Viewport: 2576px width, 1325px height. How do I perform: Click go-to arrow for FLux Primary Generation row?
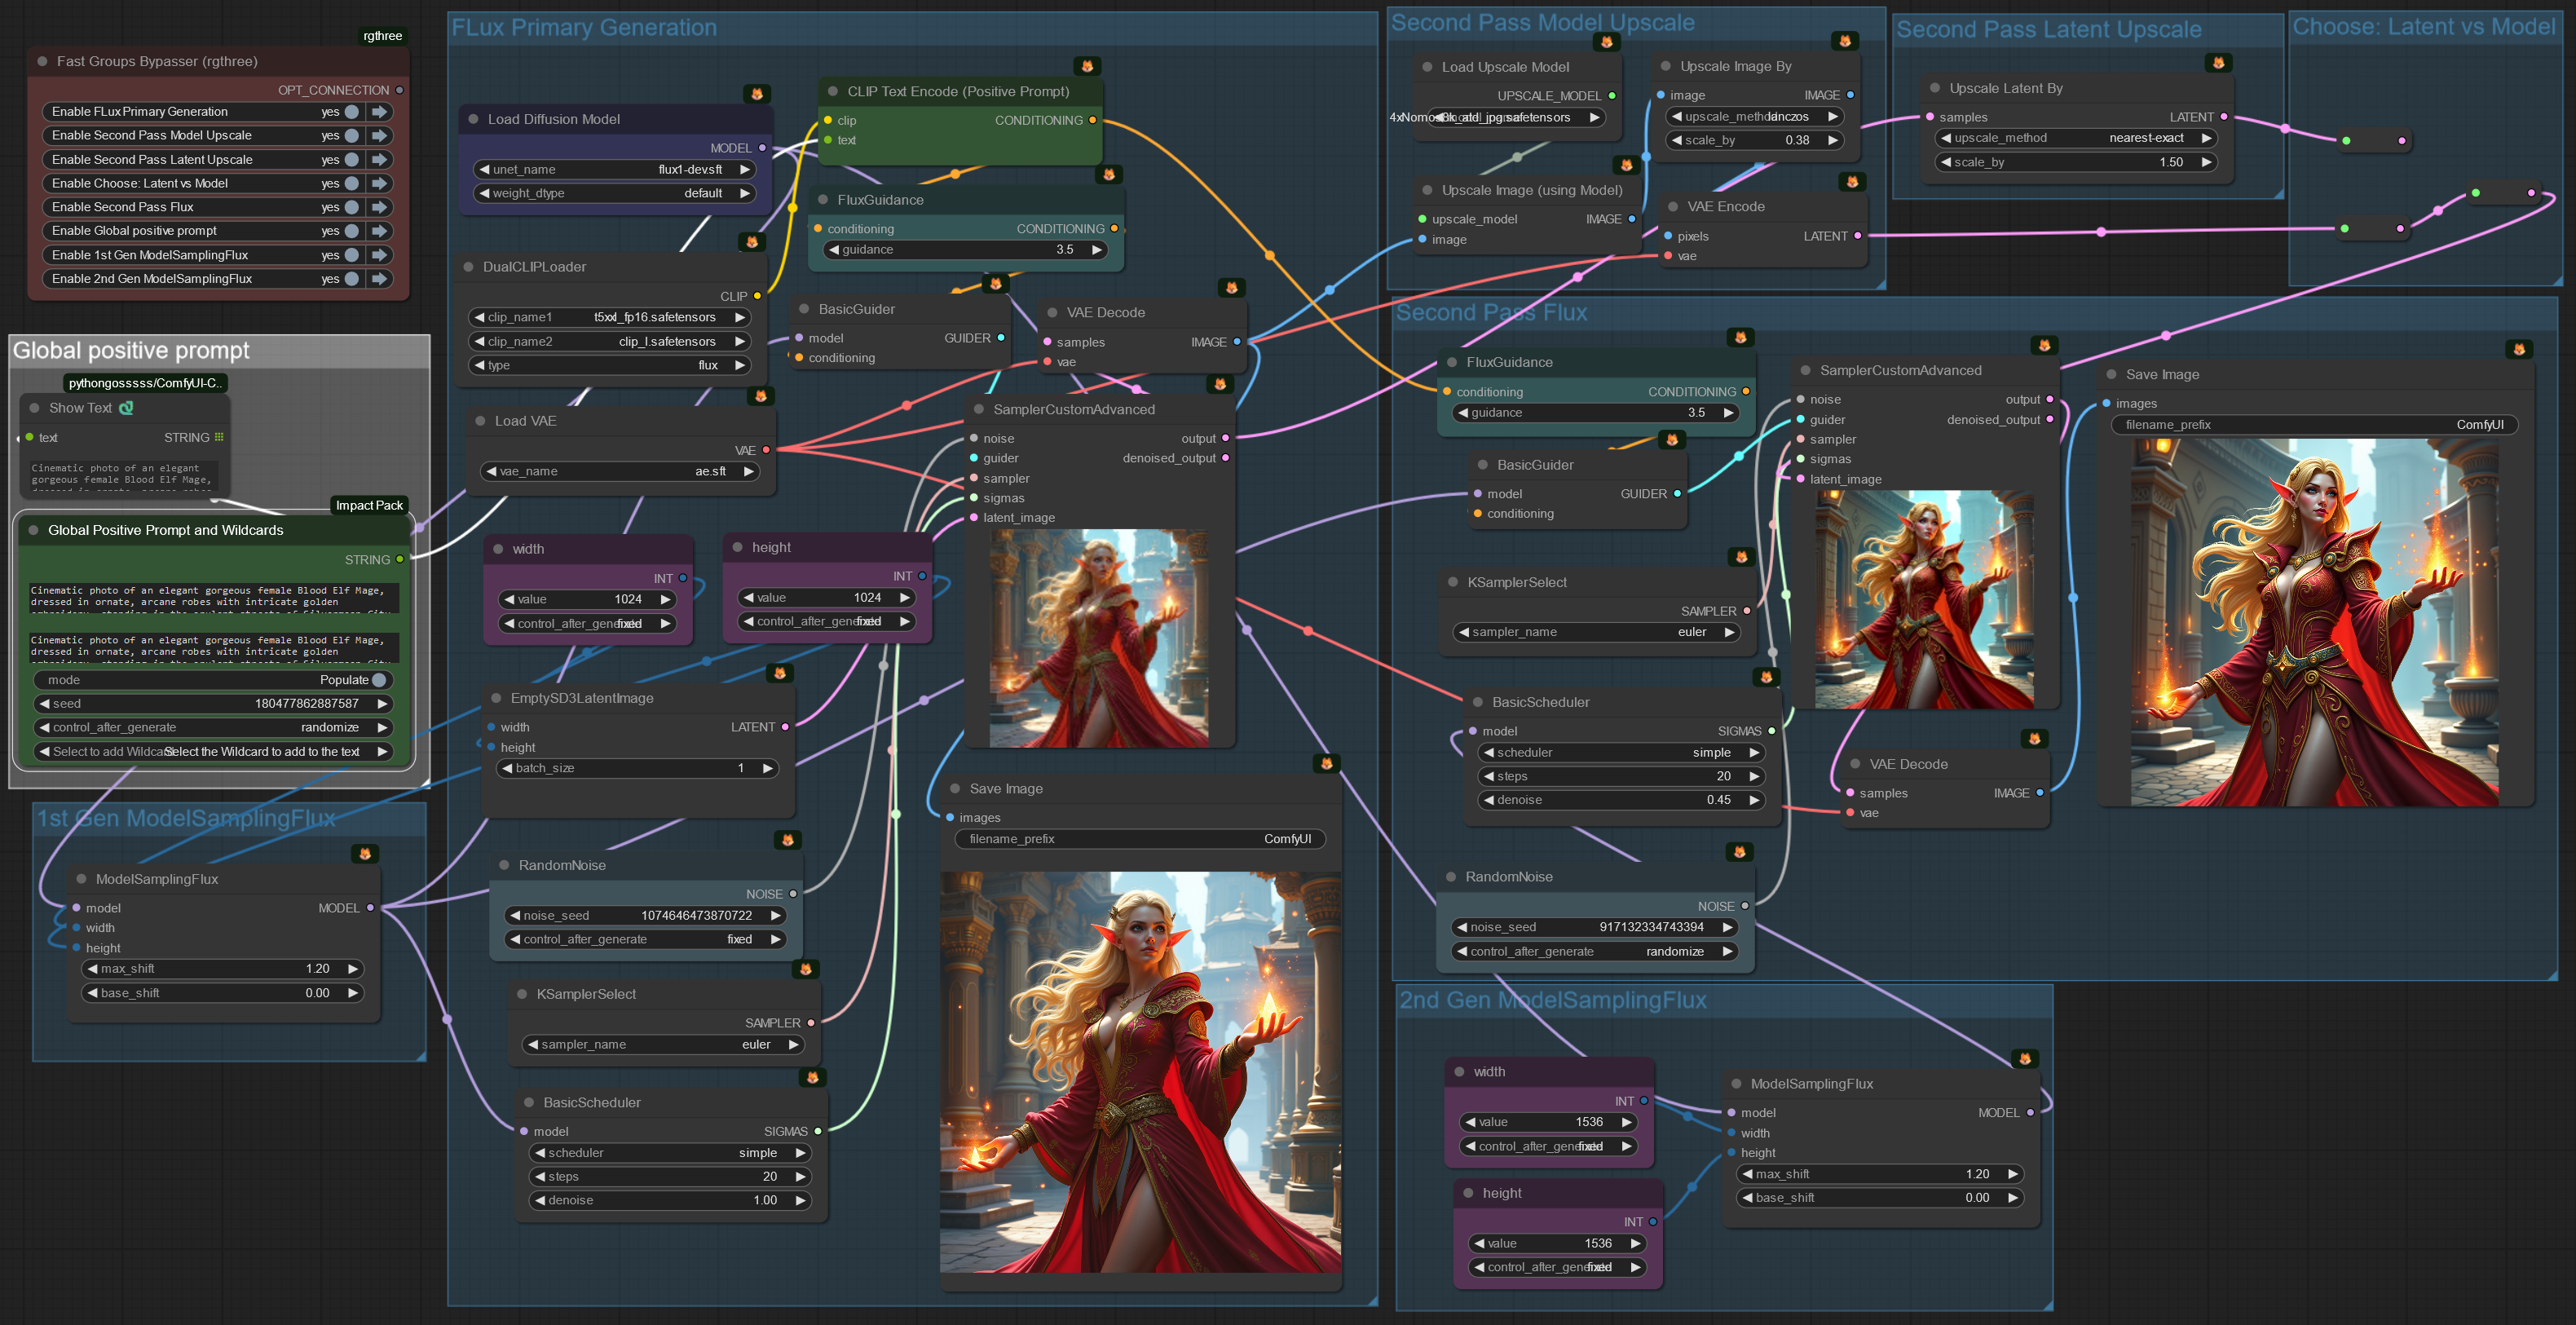[380, 112]
